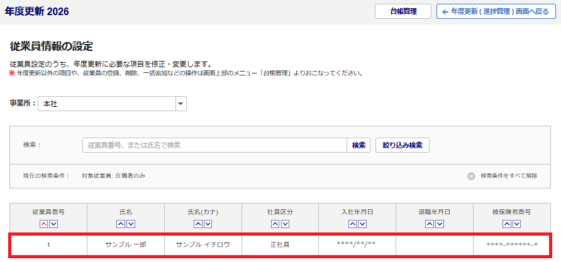This screenshot has height=262, width=561.
Task: Go back to 年度更新(進捗管理) screen
Action: pos(496,11)
